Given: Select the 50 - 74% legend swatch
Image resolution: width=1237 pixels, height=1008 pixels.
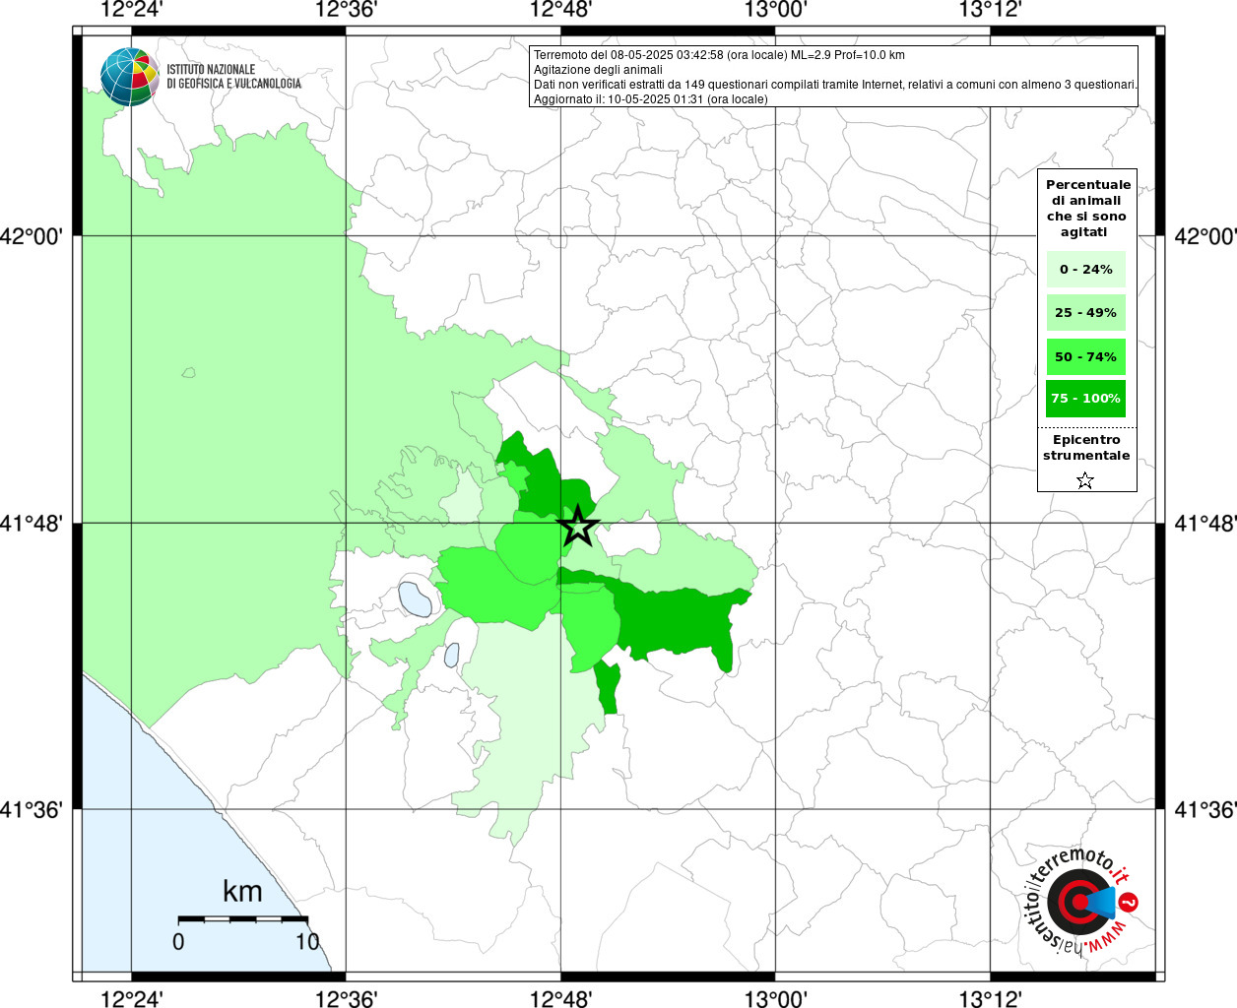Looking at the screenshot, I should coord(1085,356).
